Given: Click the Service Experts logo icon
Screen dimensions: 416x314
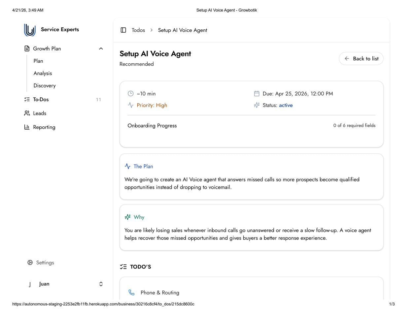Looking at the screenshot, I should (30, 30).
